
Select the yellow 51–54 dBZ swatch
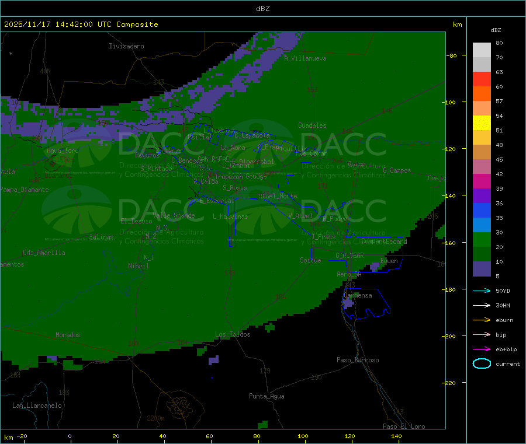point(482,123)
